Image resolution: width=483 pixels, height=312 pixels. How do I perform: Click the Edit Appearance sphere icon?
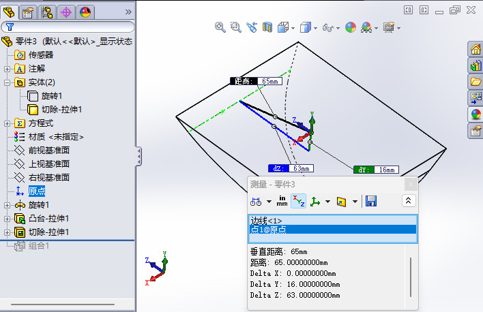351,27
